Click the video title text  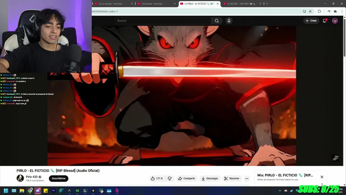tap(58, 171)
